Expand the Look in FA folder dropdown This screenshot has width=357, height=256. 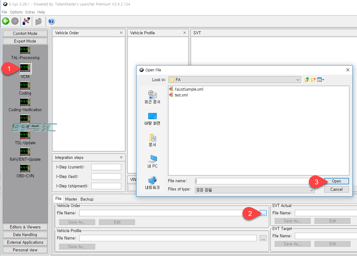298,80
